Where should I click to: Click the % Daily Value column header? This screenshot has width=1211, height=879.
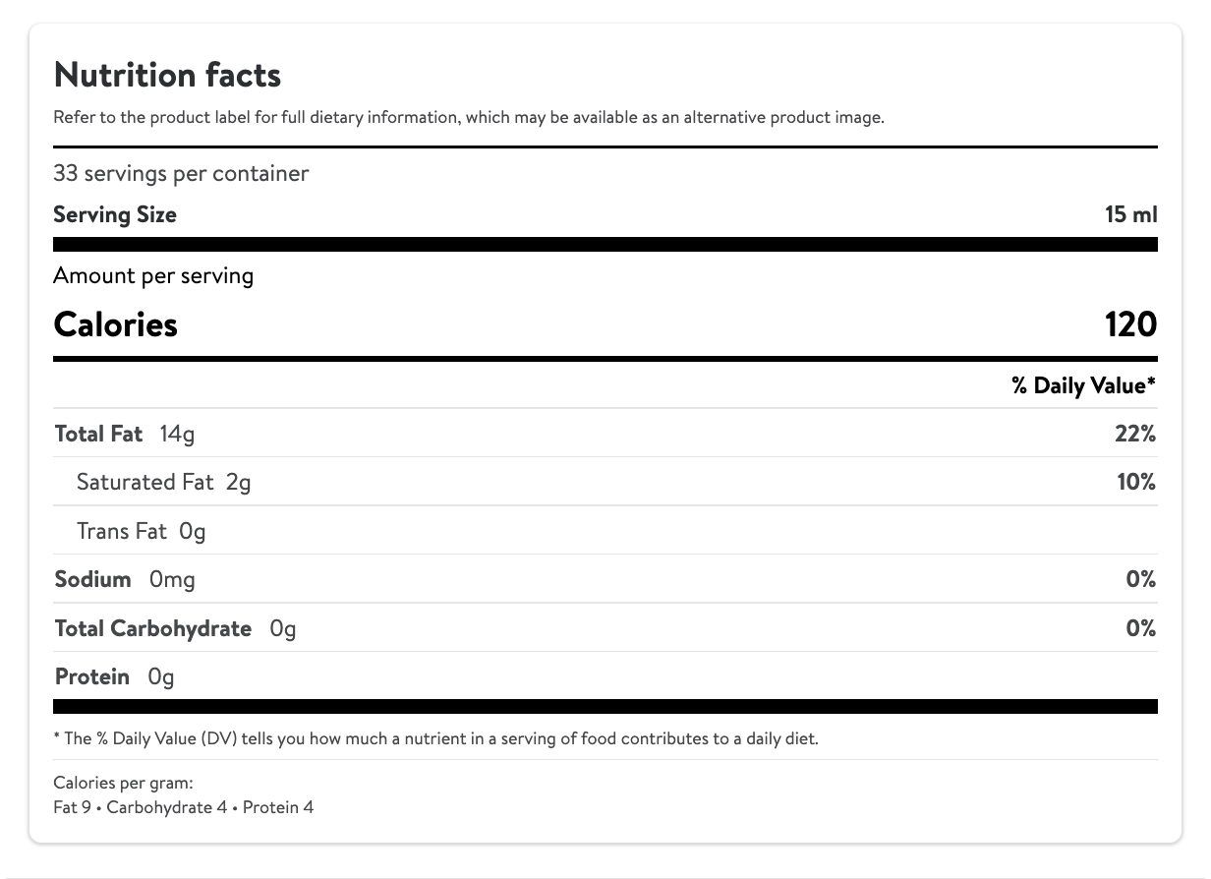[x=1083, y=386]
